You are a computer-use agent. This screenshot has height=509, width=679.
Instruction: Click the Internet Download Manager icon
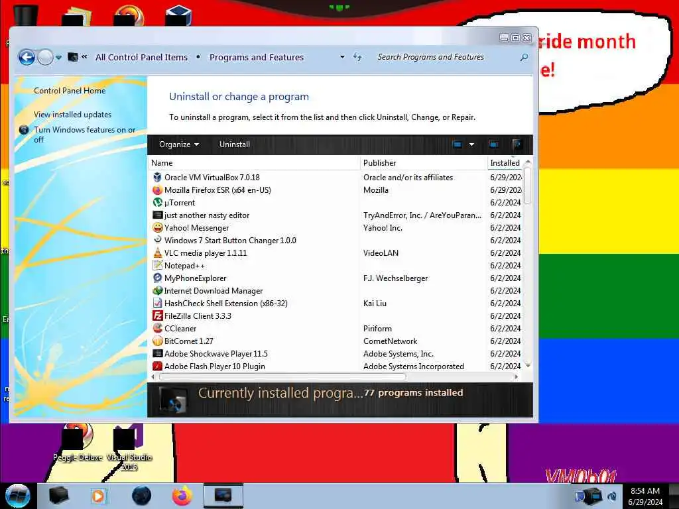[157, 290]
